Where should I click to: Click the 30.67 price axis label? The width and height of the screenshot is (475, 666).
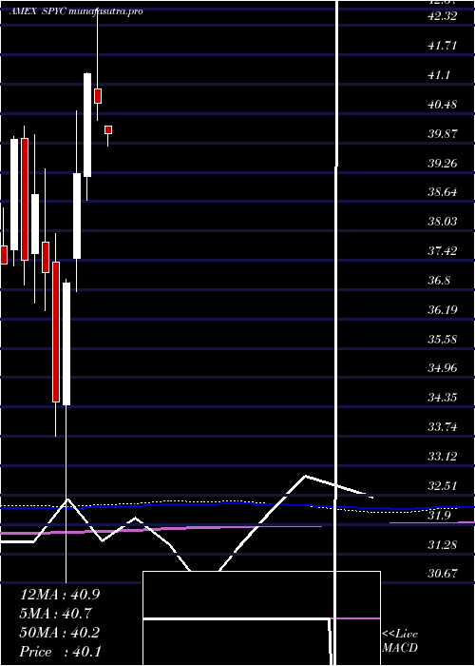pyautogui.click(x=443, y=574)
